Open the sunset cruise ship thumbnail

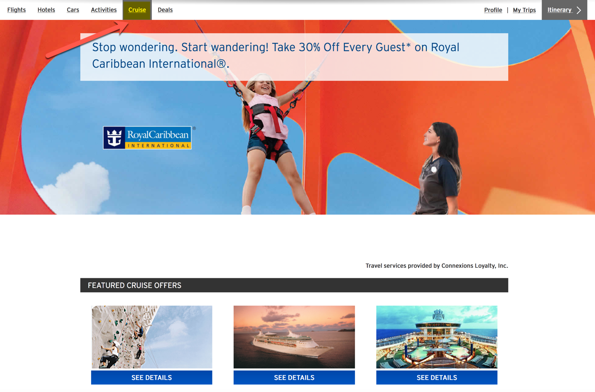294,337
